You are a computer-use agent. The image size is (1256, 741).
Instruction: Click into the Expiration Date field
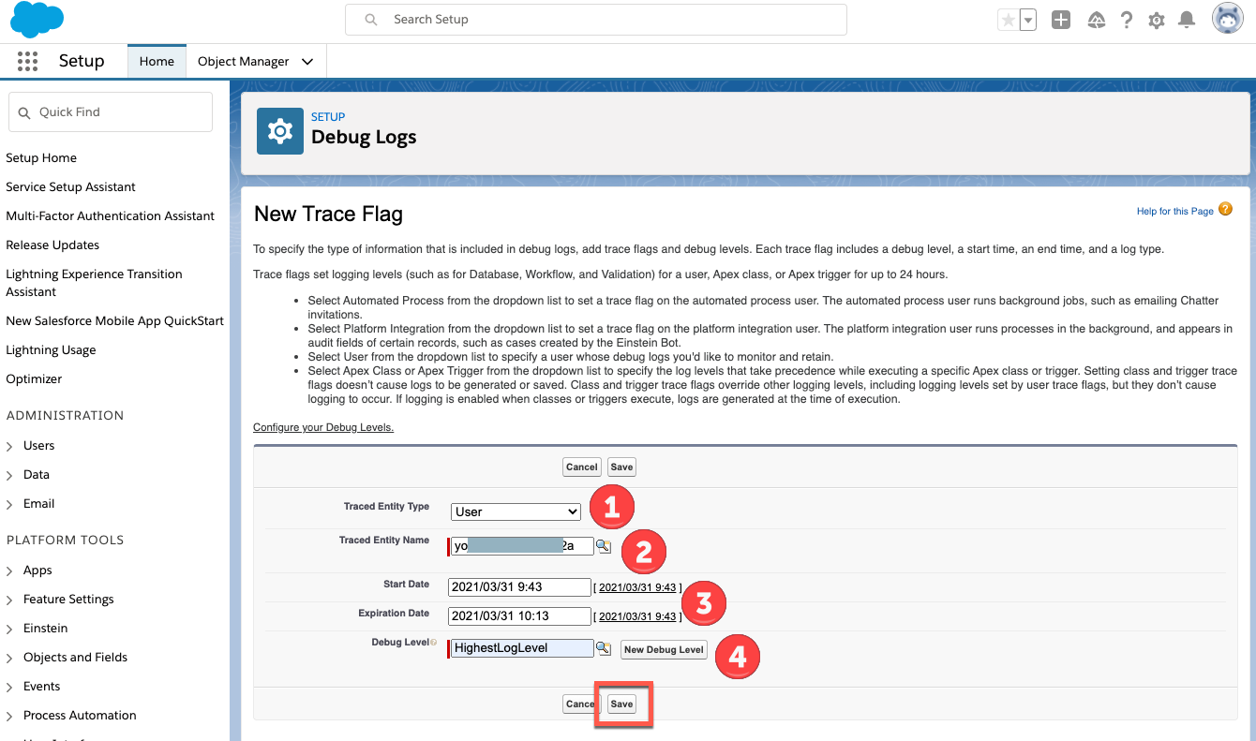pos(519,615)
